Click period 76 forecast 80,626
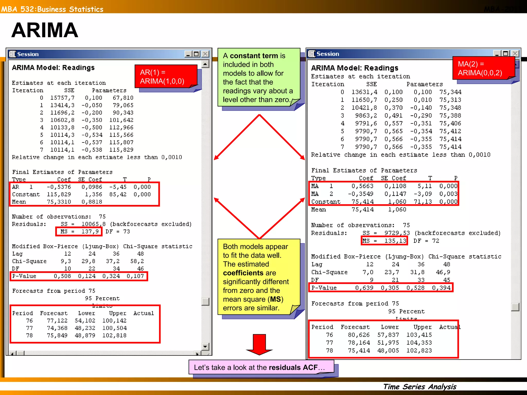The image size is (527, 395). (x=359, y=335)
